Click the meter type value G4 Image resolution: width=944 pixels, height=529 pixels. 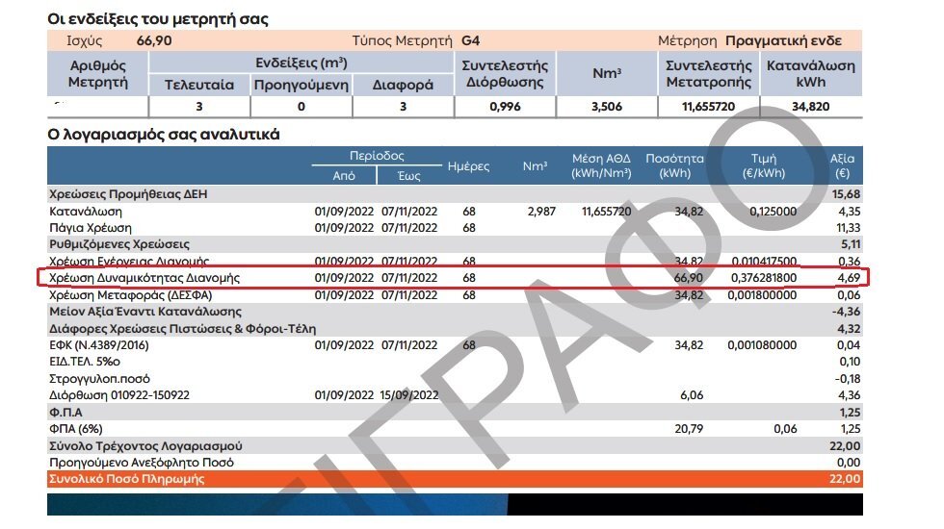click(x=470, y=40)
